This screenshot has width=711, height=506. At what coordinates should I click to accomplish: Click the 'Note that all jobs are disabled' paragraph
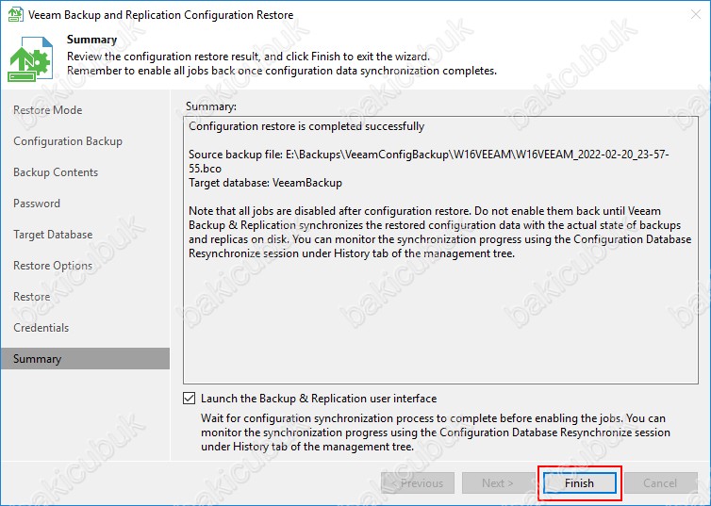click(439, 232)
